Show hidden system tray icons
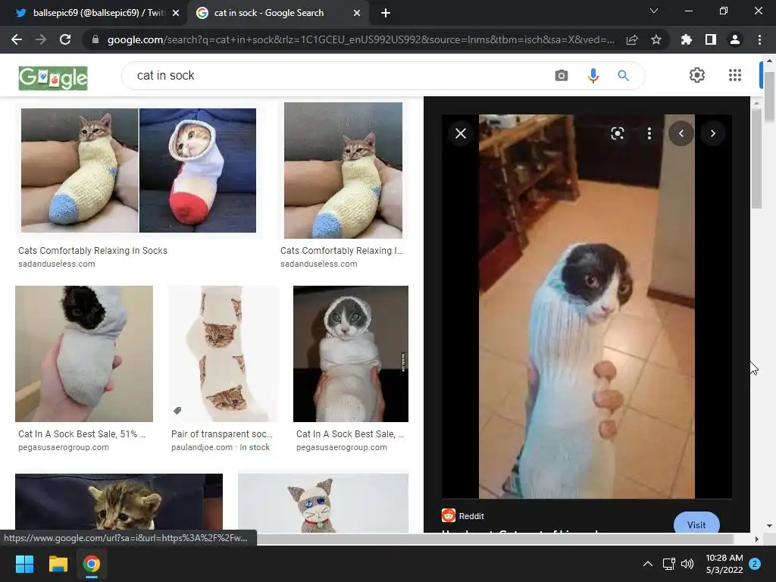The image size is (776, 582). click(647, 564)
